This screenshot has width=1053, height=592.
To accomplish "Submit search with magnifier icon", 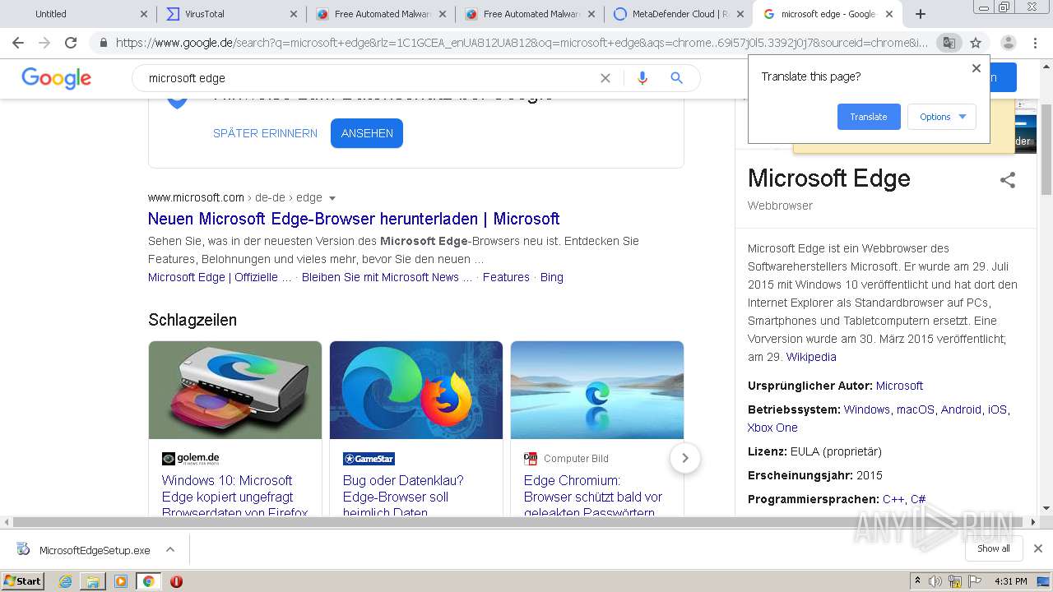I will [676, 78].
